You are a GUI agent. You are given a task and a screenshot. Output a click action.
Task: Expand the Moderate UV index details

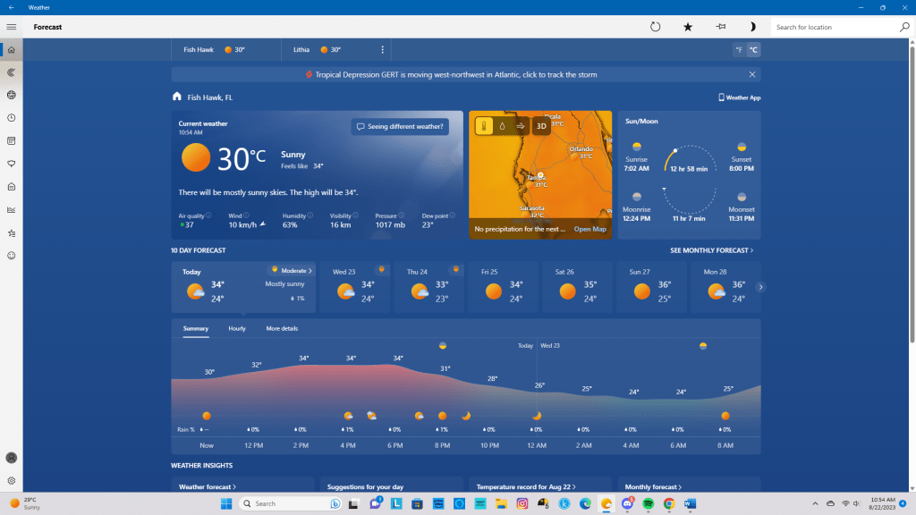point(293,270)
